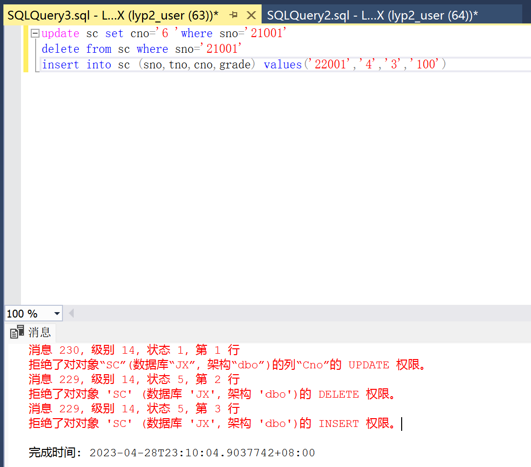
Task: Close SQLQuery3.sql using its X button
Action: (x=251, y=15)
